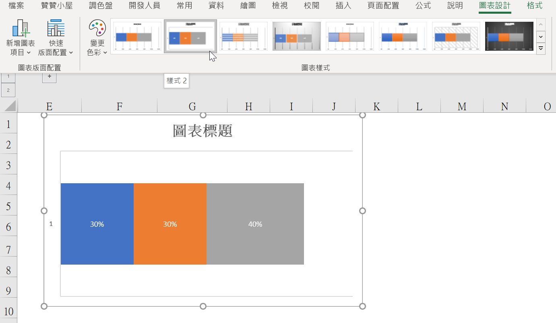556x323 pixels.
Task: Open 變更色彩 change colors palette
Action: [97, 38]
